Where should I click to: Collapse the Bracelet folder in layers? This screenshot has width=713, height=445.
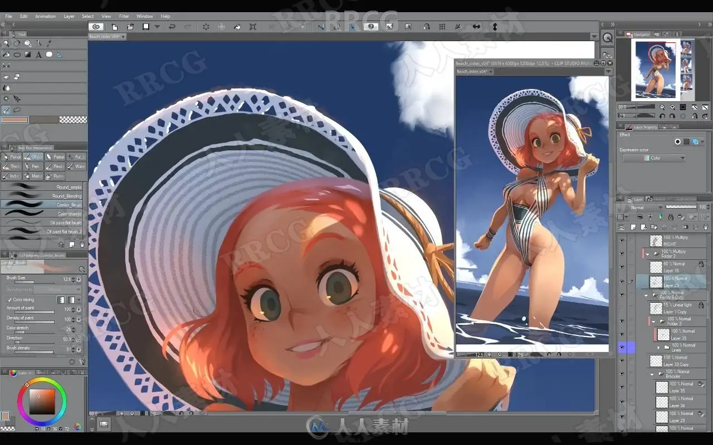click(652, 374)
